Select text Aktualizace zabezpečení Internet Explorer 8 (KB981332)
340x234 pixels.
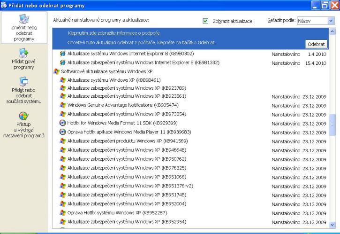144,62
